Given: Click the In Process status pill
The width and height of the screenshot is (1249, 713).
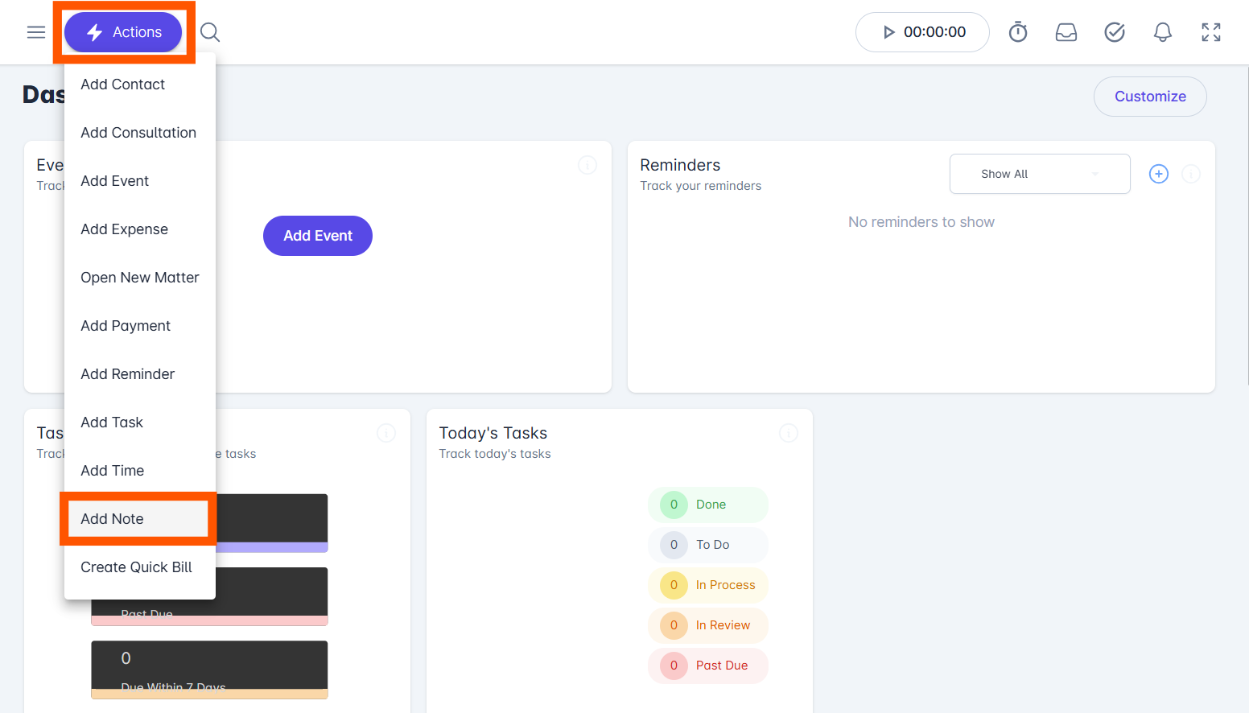Looking at the screenshot, I should click(x=708, y=585).
